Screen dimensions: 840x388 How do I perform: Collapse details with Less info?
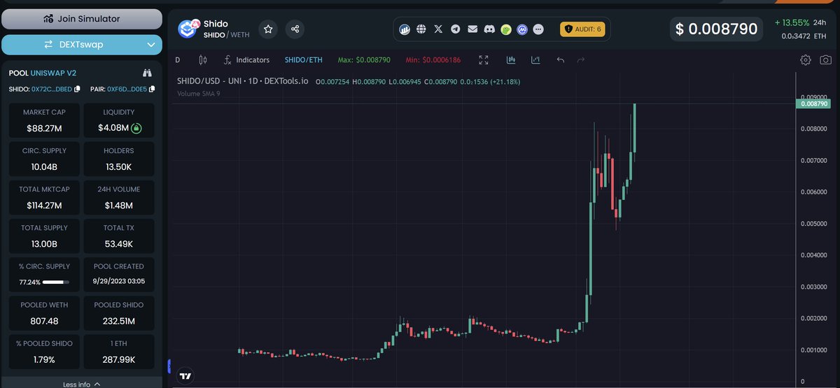pyautogui.click(x=82, y=384)
